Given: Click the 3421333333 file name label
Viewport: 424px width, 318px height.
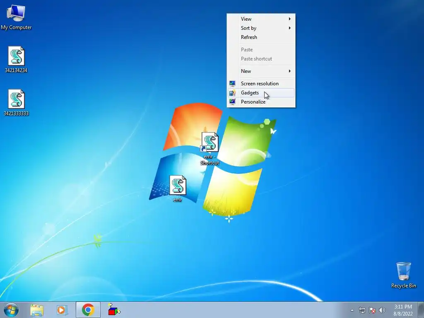Looking at the screenshot, I should [x=16, y=113].
